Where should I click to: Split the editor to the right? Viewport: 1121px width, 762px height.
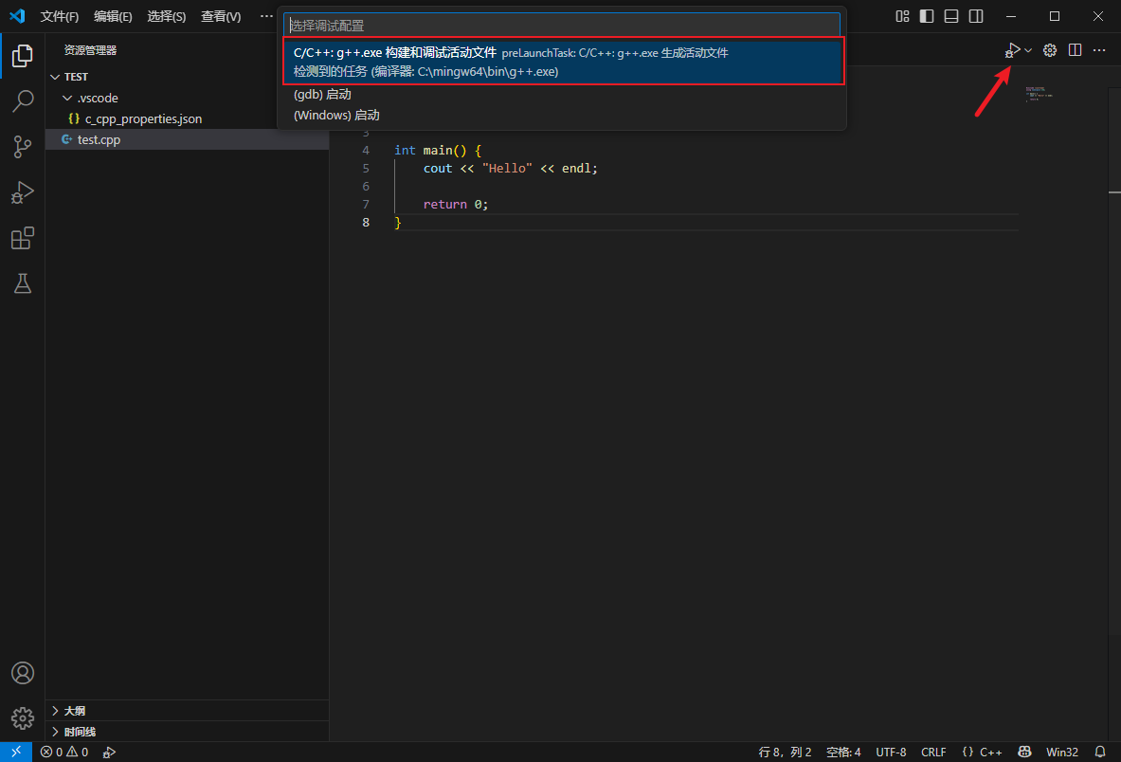1075,50
